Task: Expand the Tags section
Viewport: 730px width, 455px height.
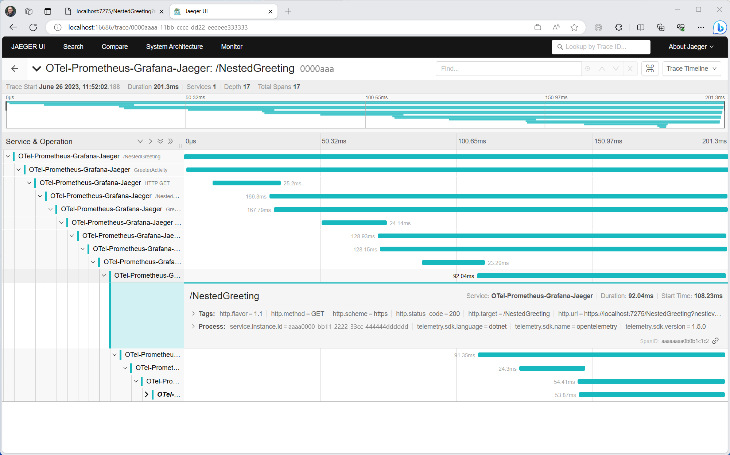Action: [x=193, y=313]
